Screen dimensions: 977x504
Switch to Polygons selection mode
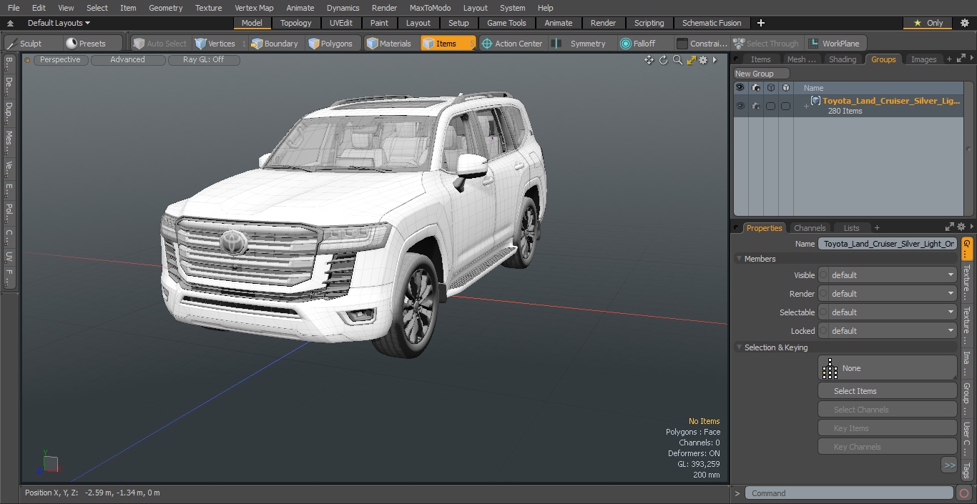tap(330, 44)
